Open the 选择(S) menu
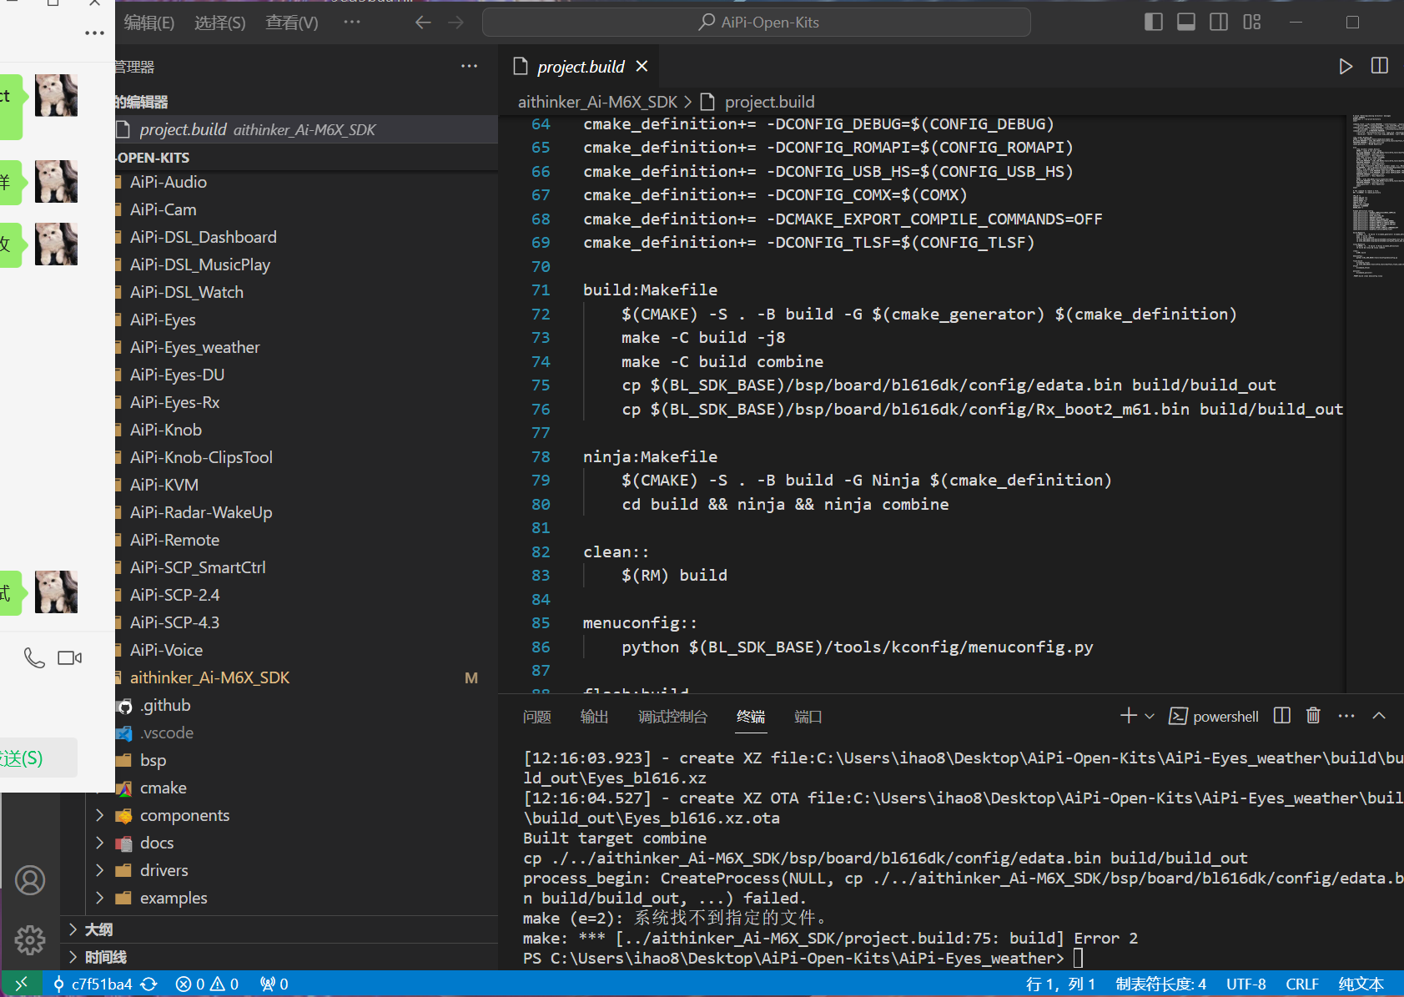The width and height of the screenshot is (1404, 997). click(220, 23)
